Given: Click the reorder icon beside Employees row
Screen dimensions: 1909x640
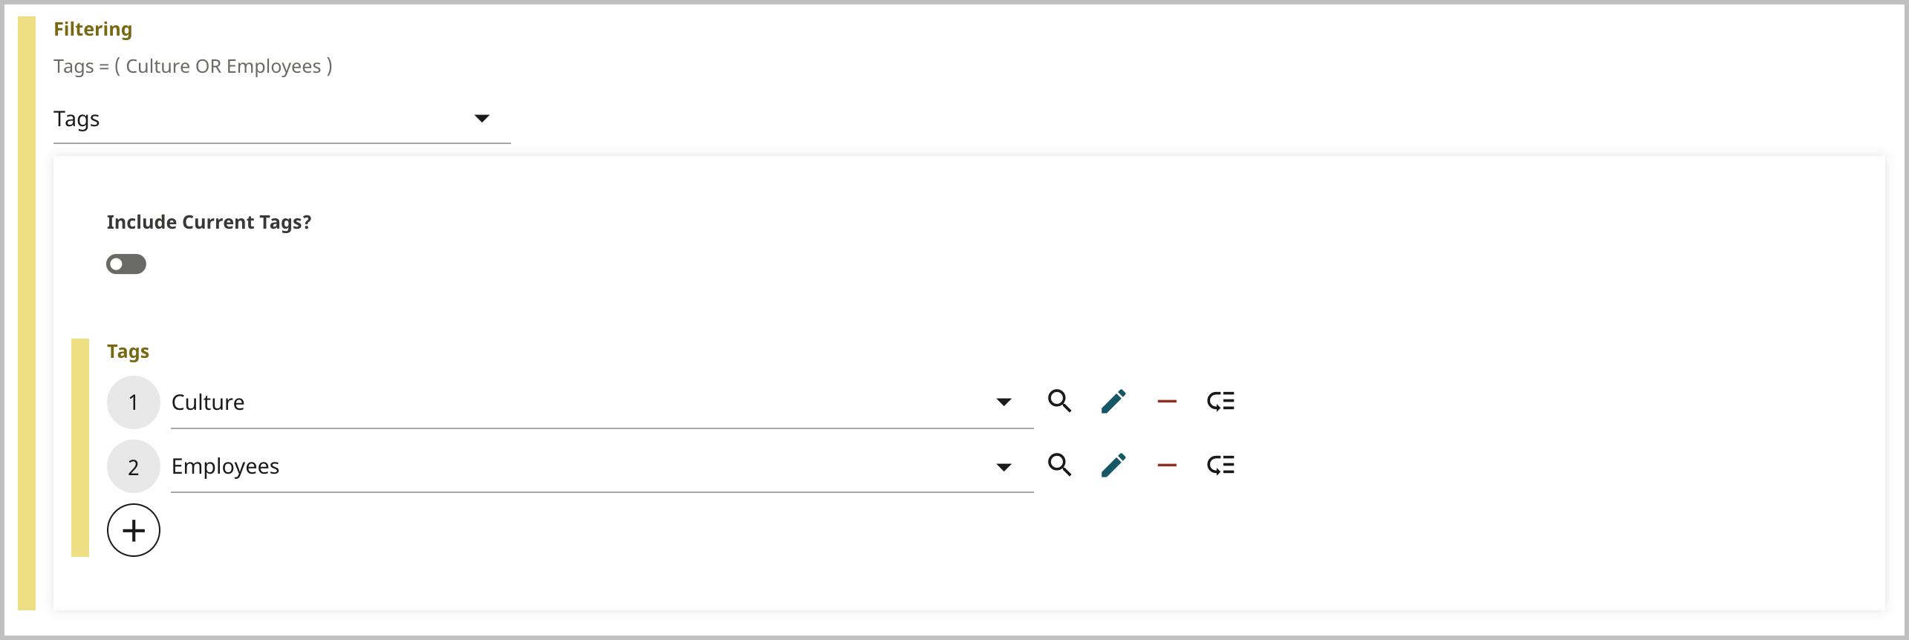Looking at the screenshot, I should coord(1220,466).
